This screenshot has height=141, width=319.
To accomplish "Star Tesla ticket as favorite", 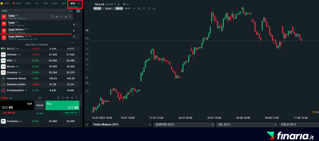I will click(72, 98).
